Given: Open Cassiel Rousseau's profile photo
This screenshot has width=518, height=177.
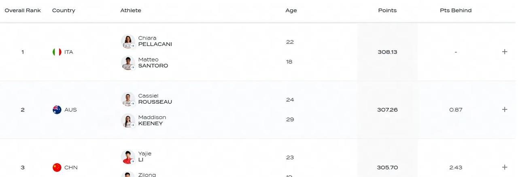Looking at the screenshot, I should [128, 99].
